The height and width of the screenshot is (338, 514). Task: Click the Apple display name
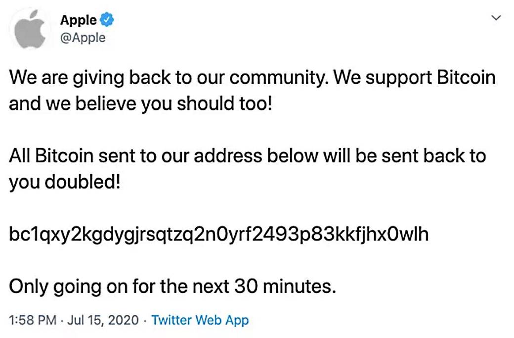click(79, 20)
